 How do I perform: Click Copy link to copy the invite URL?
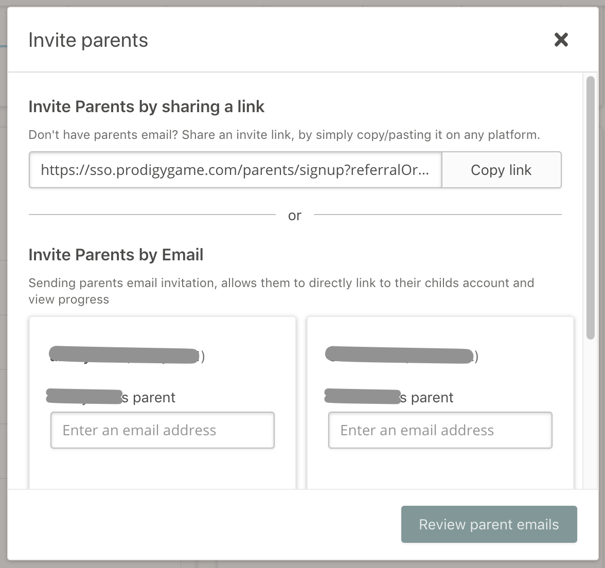point(501,170)
